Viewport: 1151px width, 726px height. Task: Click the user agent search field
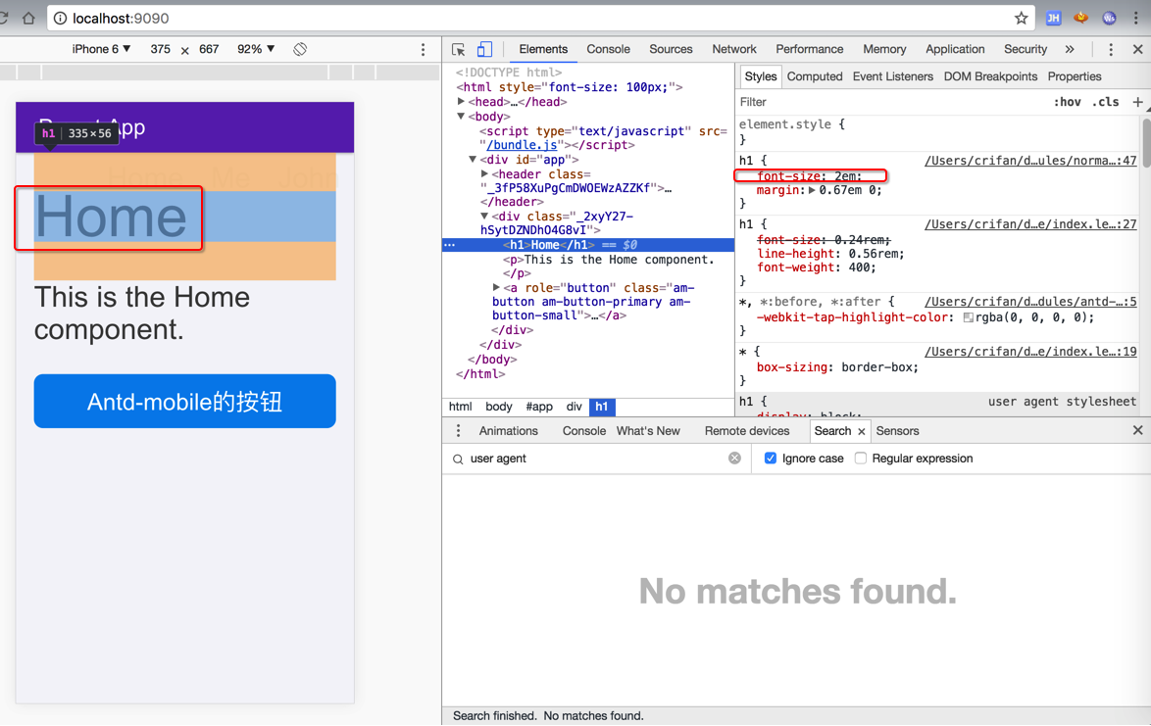tap(596, 459)
